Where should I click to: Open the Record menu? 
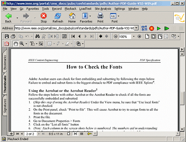coord(57,9)
